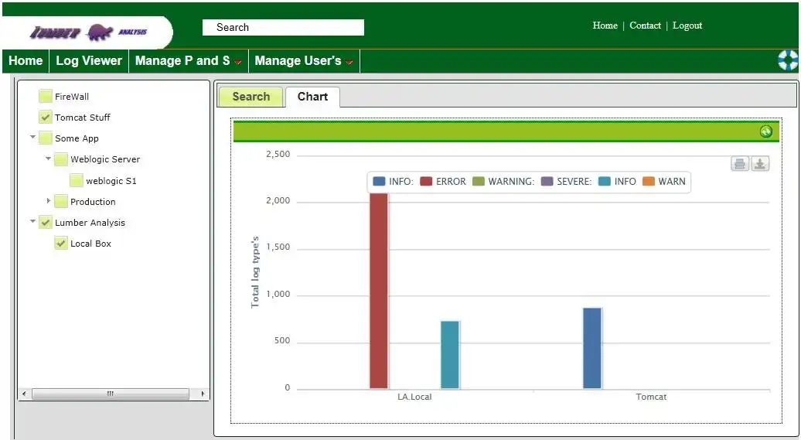This screenshot has height=440, width=801.
Task: Click the Logout link
Action: [x=687, y=26]
